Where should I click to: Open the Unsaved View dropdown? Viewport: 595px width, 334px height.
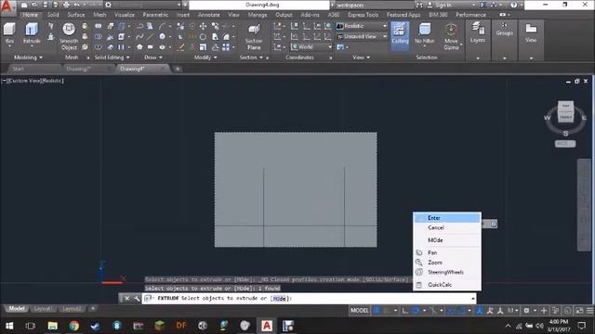(362, 36)
